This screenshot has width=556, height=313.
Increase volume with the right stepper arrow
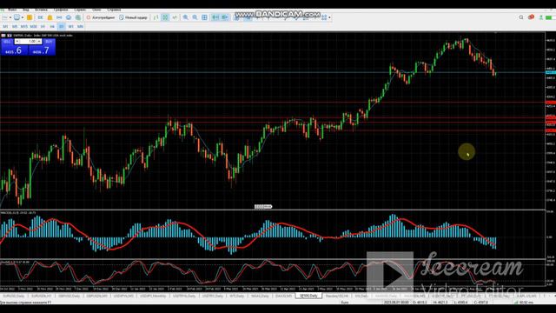click(x=39, y=42)
